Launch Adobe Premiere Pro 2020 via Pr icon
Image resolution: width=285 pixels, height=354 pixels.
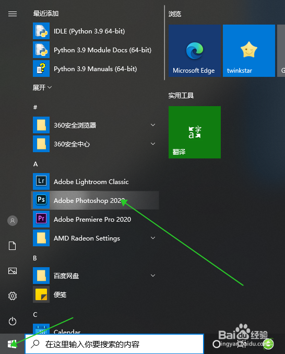pos(41,219)
